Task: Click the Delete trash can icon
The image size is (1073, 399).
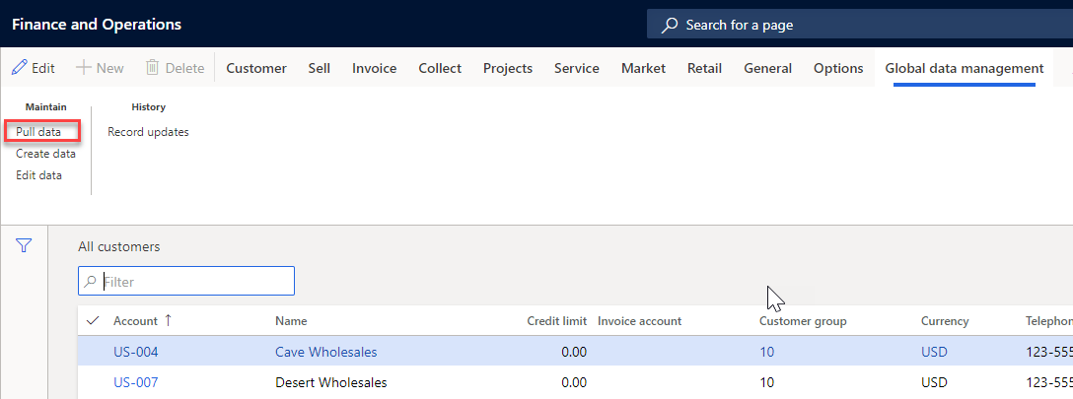Action: click(x=152, y=68)
